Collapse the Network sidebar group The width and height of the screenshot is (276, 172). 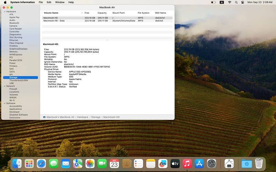point(4,86)
